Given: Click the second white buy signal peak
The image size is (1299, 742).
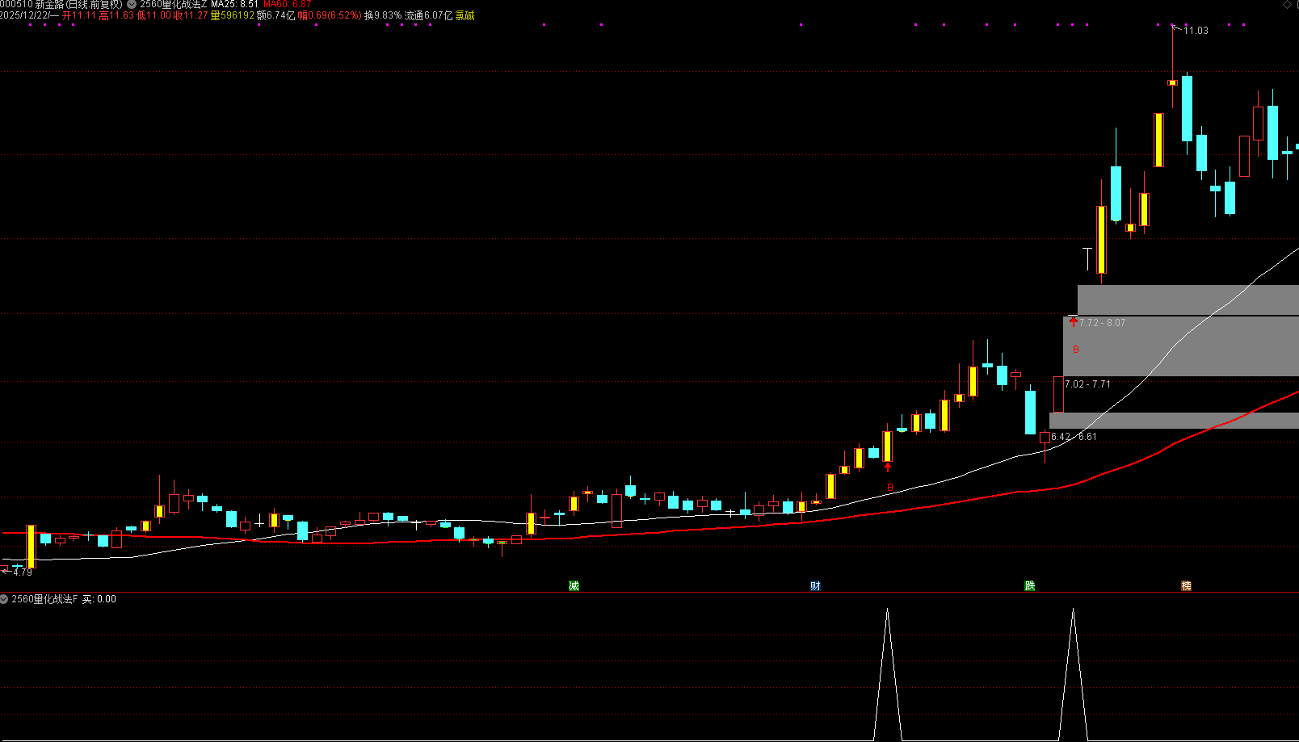Looking at the screenshot, I should (x=1074, y=610).
